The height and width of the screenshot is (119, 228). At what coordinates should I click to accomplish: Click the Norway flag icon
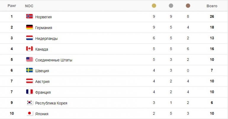(29, 16)
